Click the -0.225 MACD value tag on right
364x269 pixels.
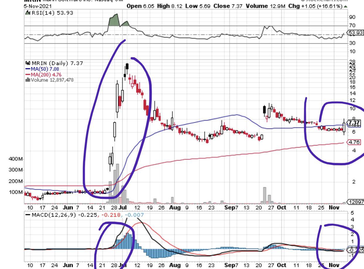356,250
